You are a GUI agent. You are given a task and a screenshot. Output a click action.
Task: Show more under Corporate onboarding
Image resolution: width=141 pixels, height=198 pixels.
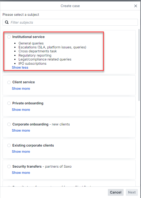tap(21, 130)
